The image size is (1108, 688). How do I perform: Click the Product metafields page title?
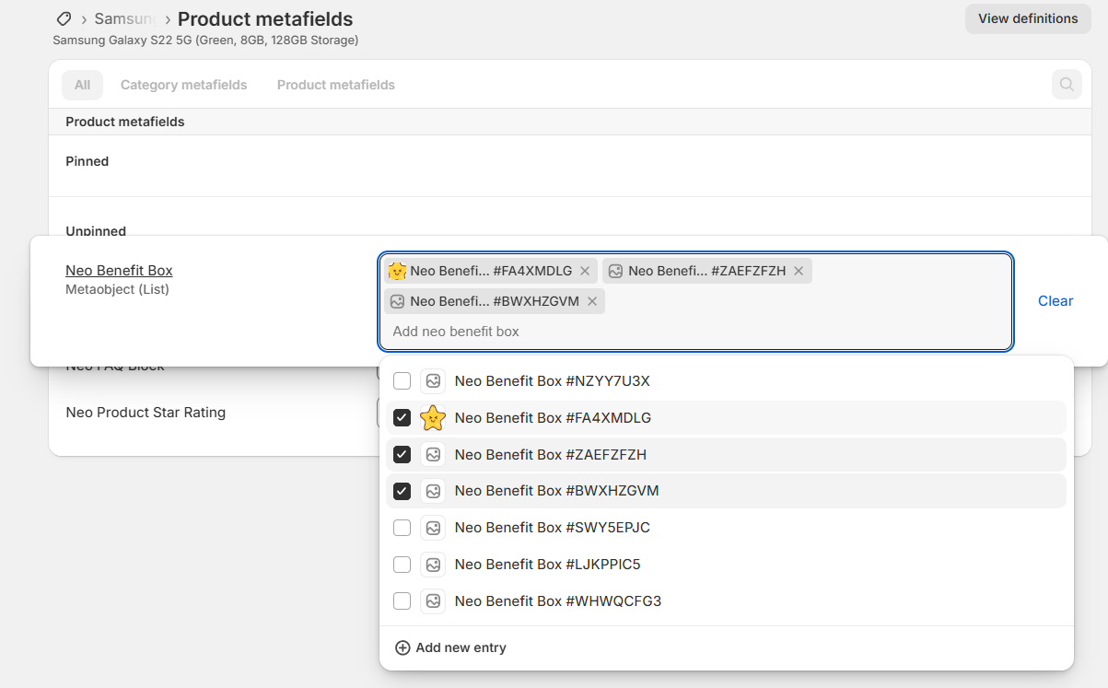pos(265,18)
